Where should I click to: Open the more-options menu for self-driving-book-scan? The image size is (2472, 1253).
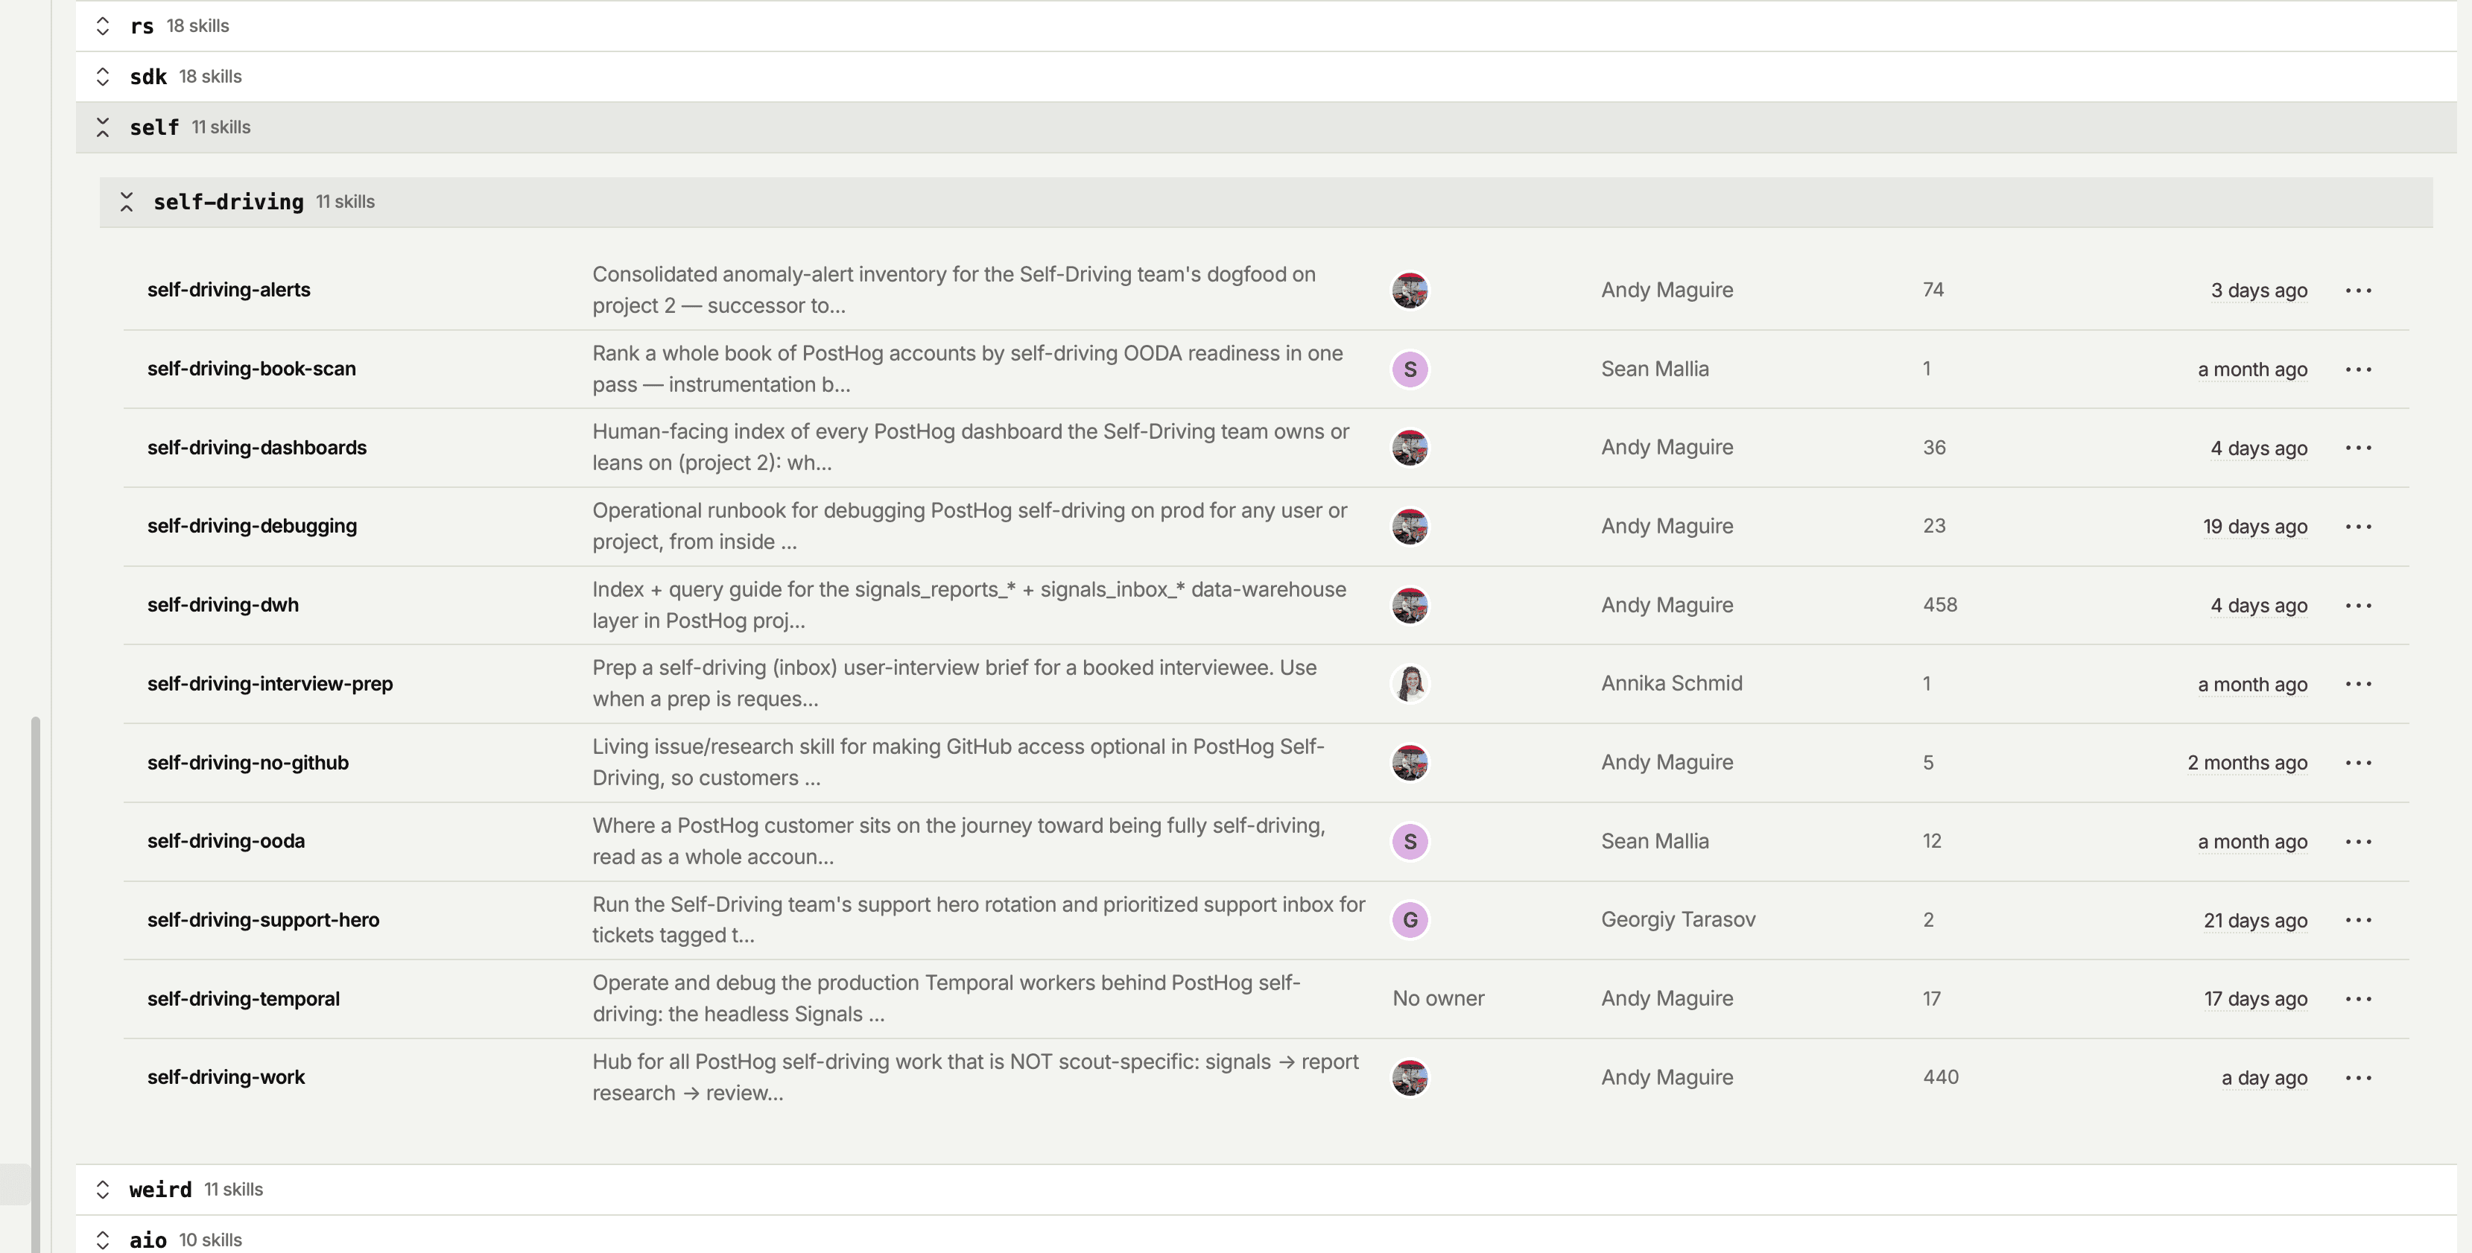point(2358,369)
